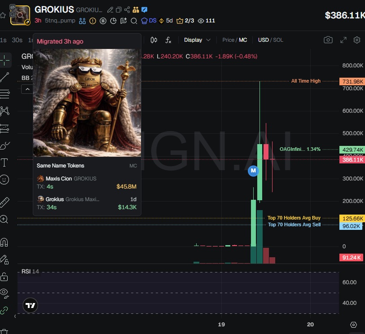Toggle hide all drawings eye

pyautogui.click(x=4, y=293)
